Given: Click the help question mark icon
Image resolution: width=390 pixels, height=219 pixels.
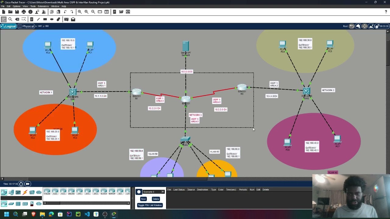Looking at the screenshot, I should (x=386, y=12).
